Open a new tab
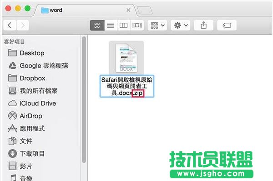Viewport: 273px width, 181px height. tap(145, 10)
